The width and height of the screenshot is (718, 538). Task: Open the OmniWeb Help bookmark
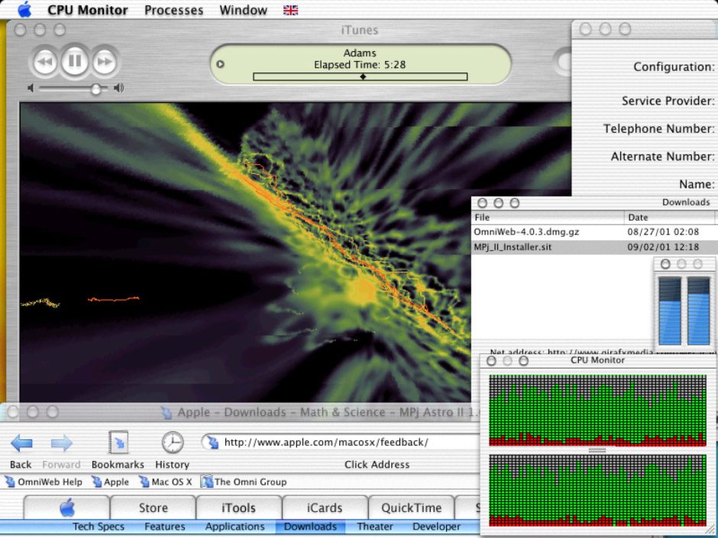44,482
